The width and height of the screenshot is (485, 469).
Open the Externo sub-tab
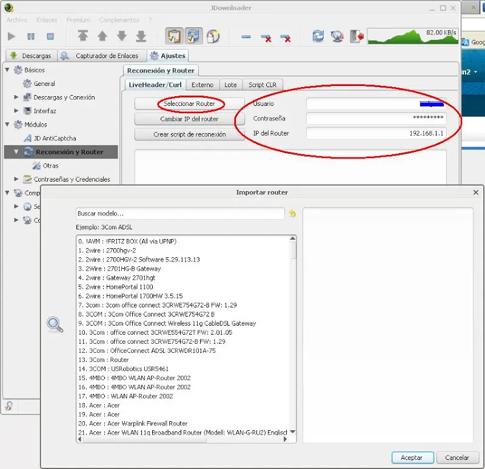click(x=202, y=85)
